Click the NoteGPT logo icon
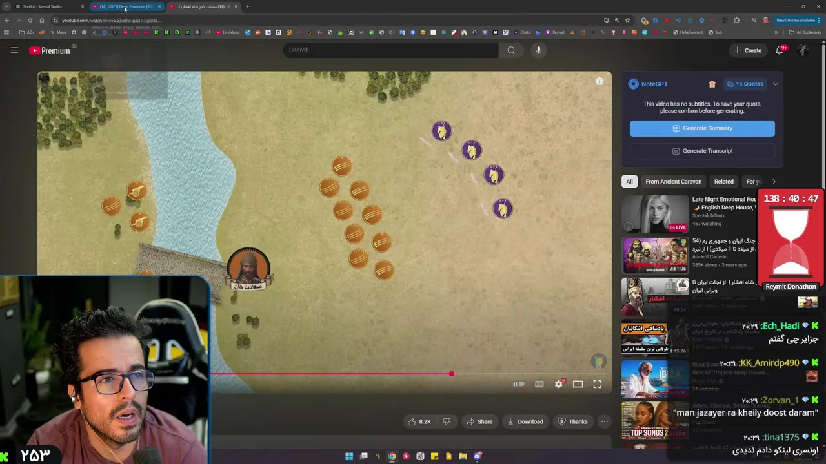The width and height of the screenshot is (826, 464). coord(634,84)
